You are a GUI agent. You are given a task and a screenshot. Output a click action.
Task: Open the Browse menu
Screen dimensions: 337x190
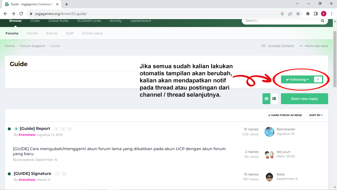pyautogui.click(x=16, y=21)
